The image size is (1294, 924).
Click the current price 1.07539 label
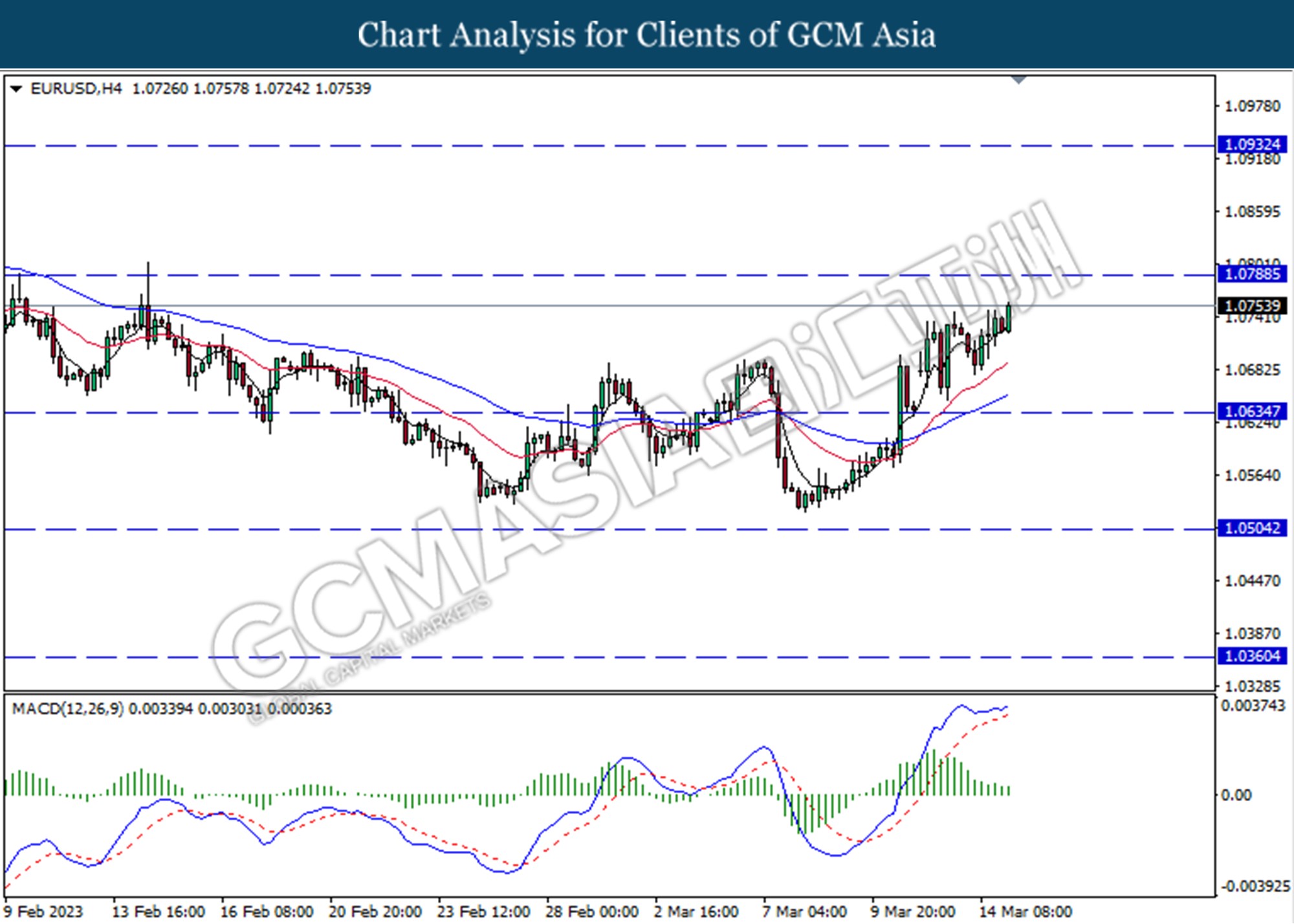pos(1253,305)
